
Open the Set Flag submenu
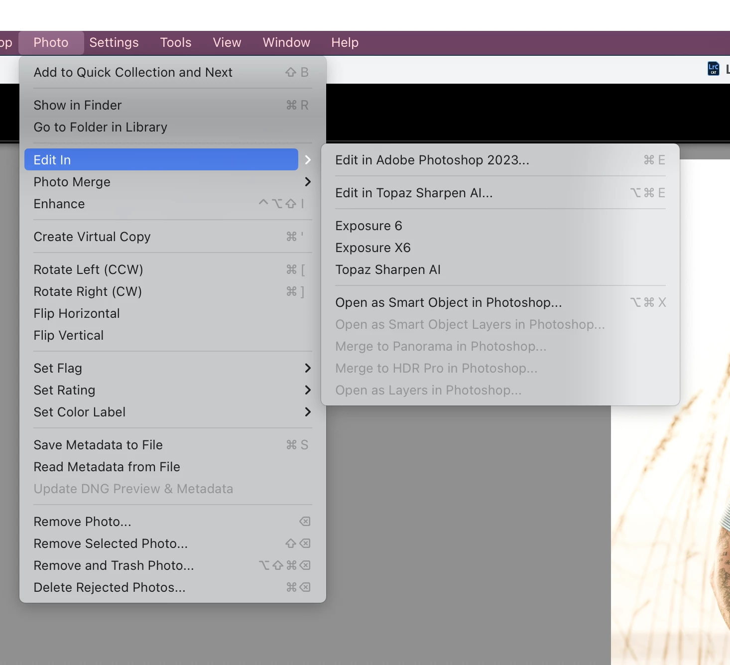coord(172,368)
